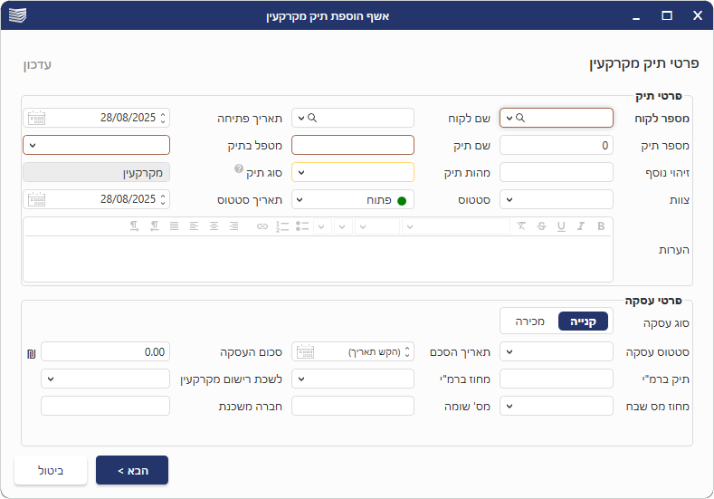The width and height of the screenshot is (714, 499).
Task: Click the Bold formatting icon in notes toolbar
Action: (601, 226)
